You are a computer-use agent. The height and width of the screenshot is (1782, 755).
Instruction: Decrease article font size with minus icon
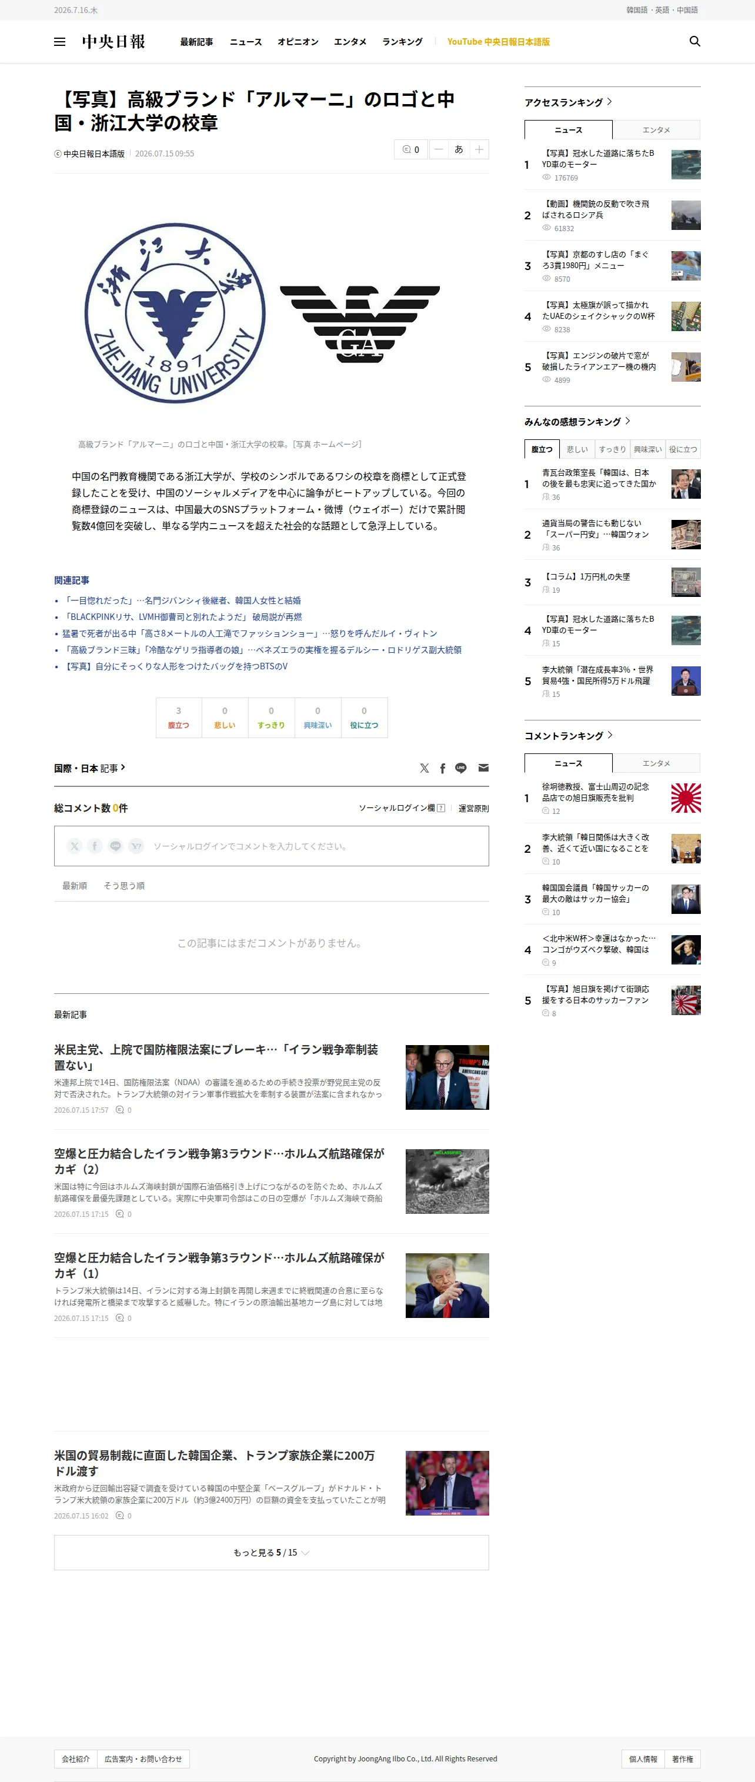(x=438, y=149)
